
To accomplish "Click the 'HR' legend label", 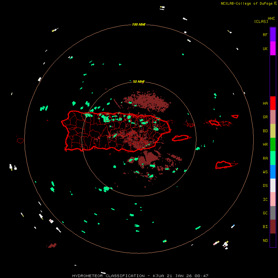I will [265, 144].
